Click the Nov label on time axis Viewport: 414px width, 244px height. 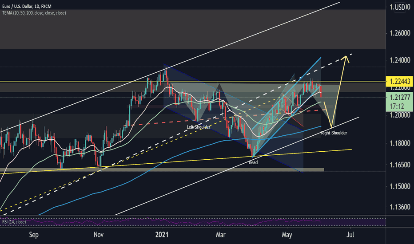(99, 235)
